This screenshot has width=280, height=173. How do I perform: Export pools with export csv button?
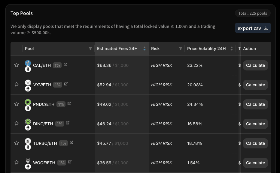click(253, 28)
